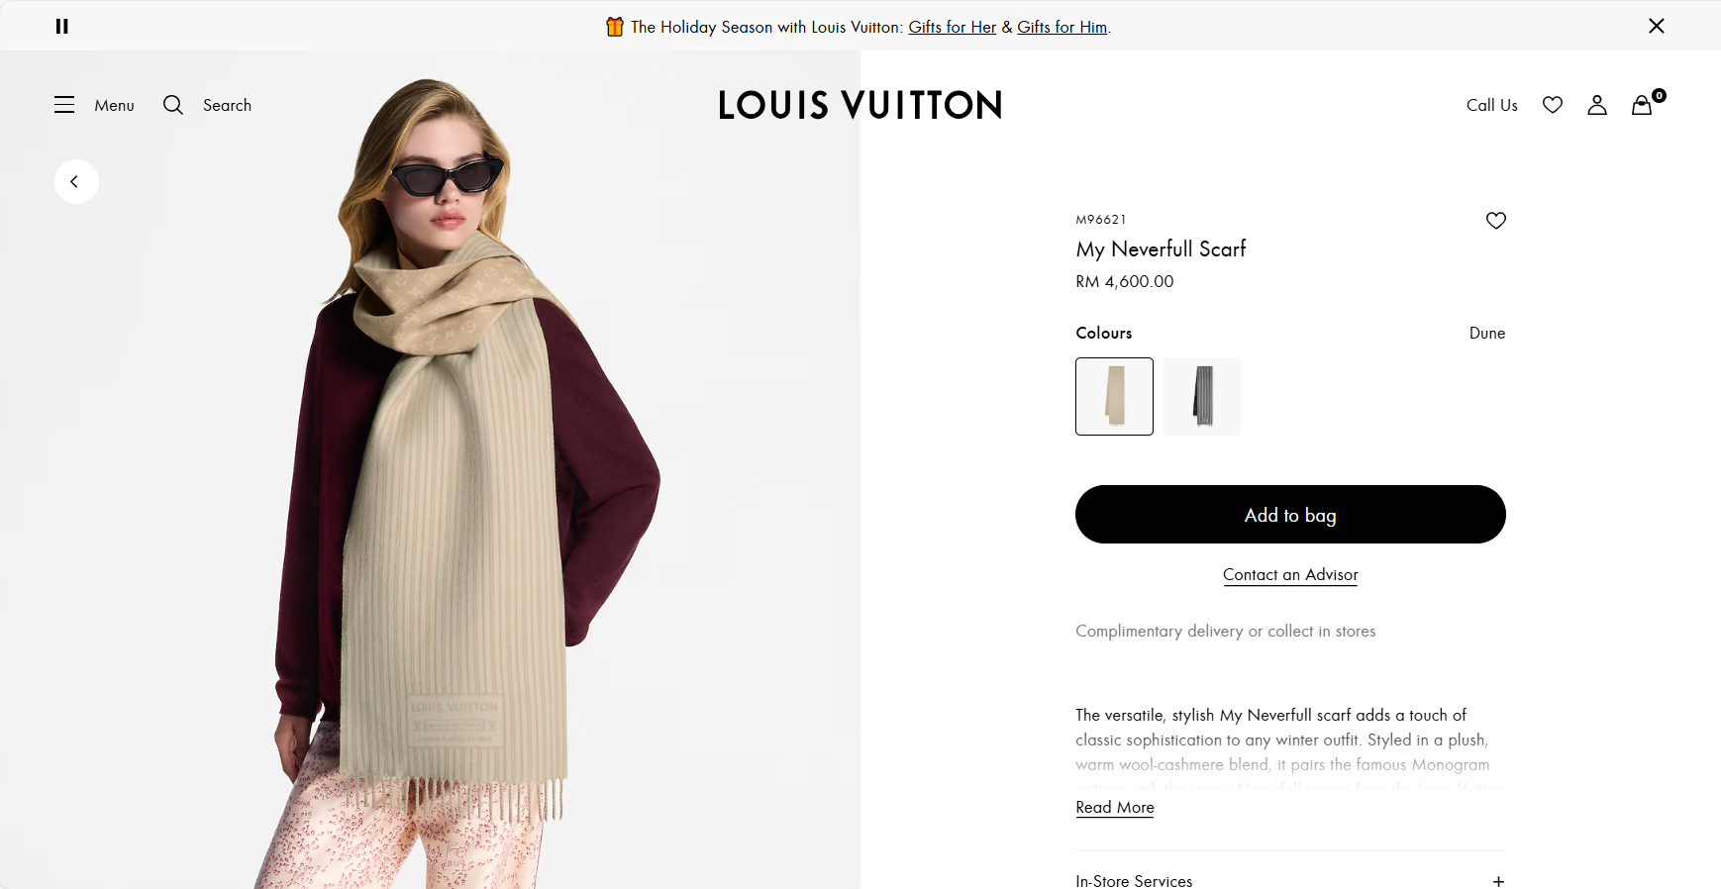
Task: Select the Dune colour swatch
Action: [1114, 396]
